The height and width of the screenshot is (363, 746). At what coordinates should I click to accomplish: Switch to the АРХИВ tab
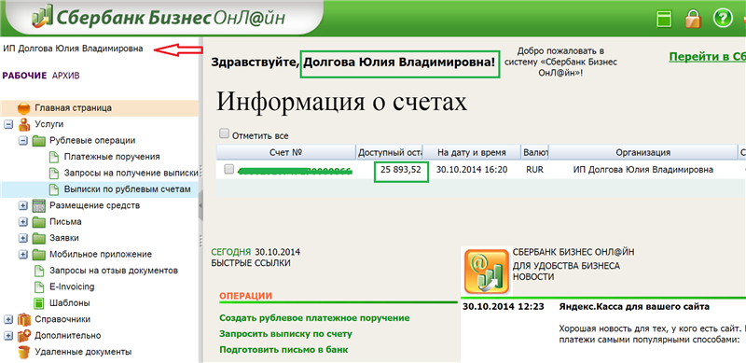(66, 76)
